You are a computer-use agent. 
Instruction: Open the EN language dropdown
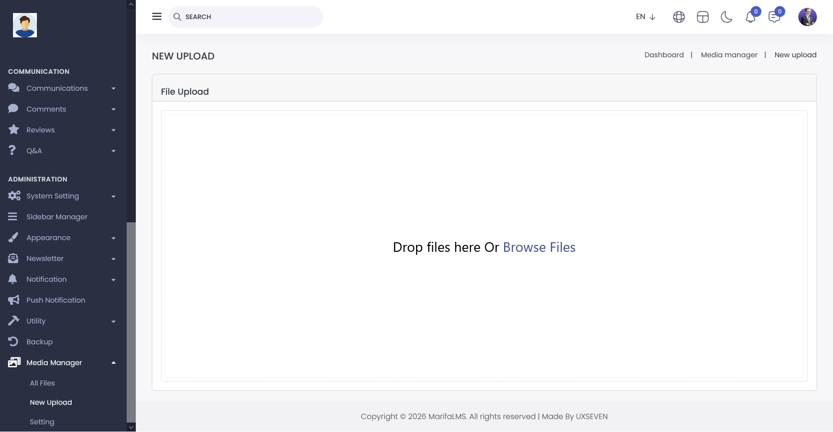[645, 17]
